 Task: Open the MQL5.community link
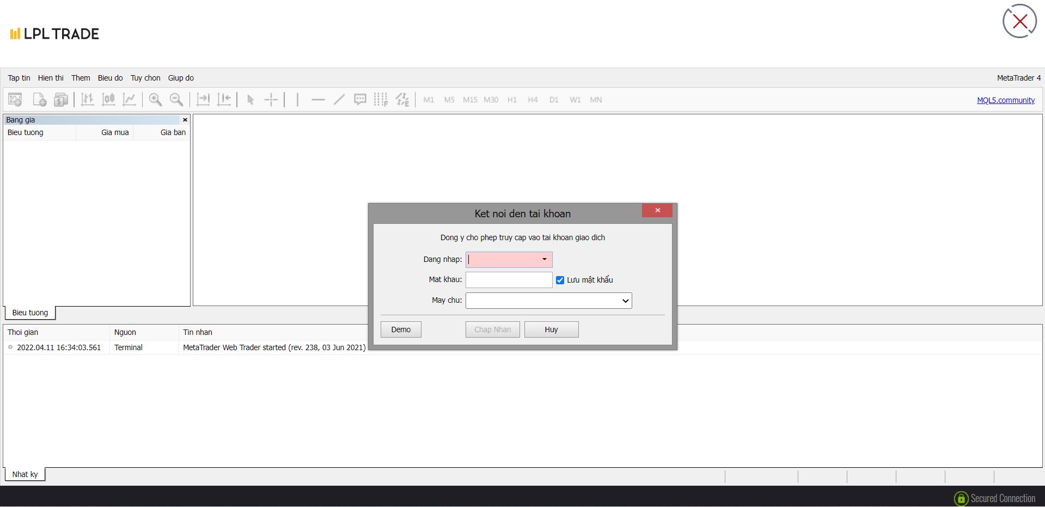point(1006,100)
